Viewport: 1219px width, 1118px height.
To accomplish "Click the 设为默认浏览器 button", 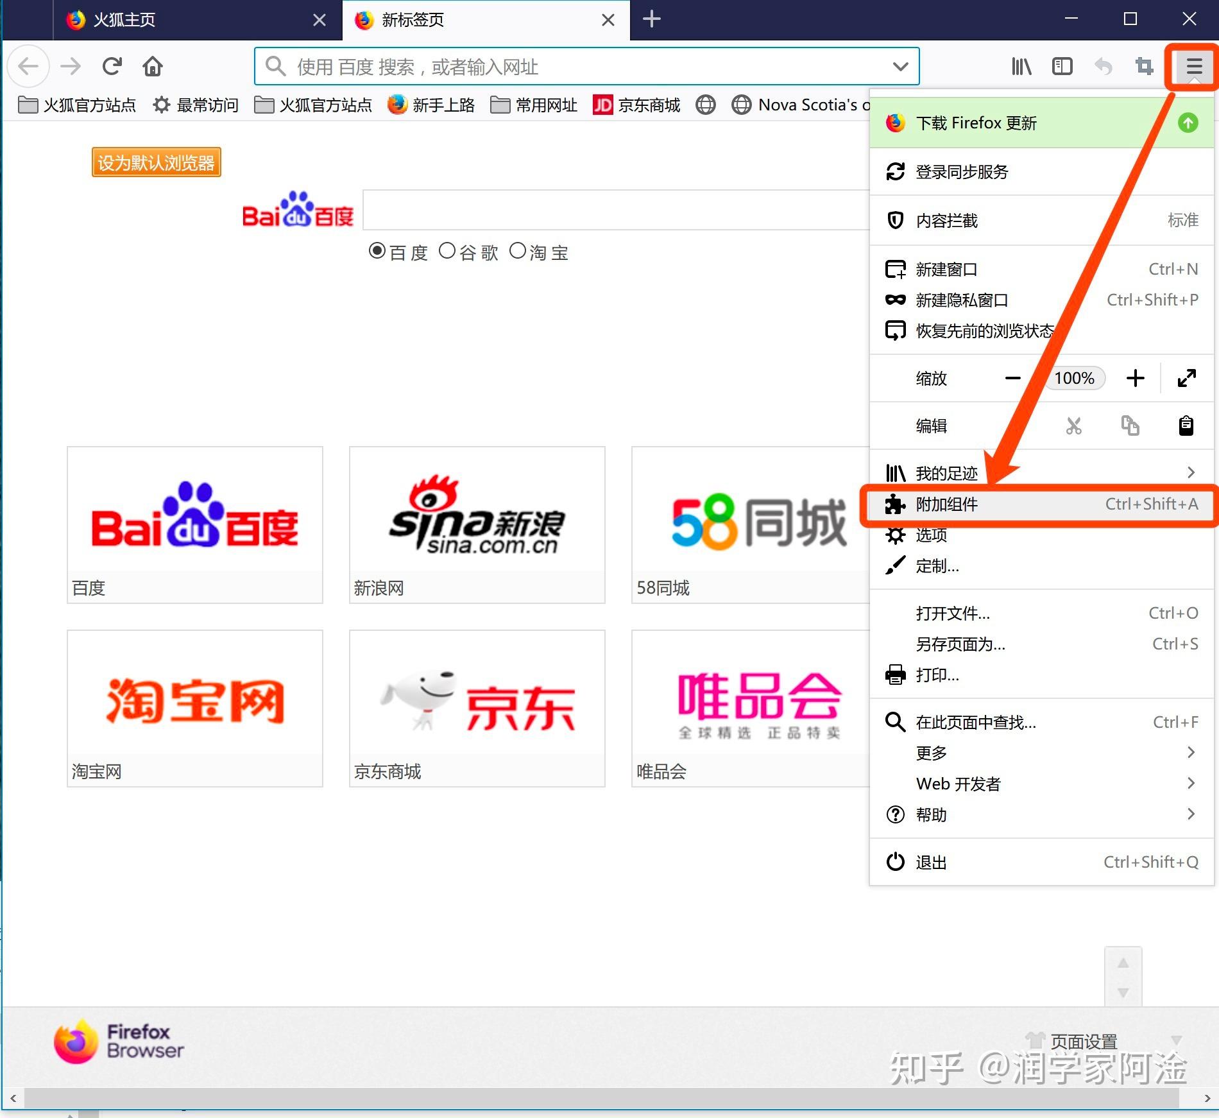I will coord(156,162).
